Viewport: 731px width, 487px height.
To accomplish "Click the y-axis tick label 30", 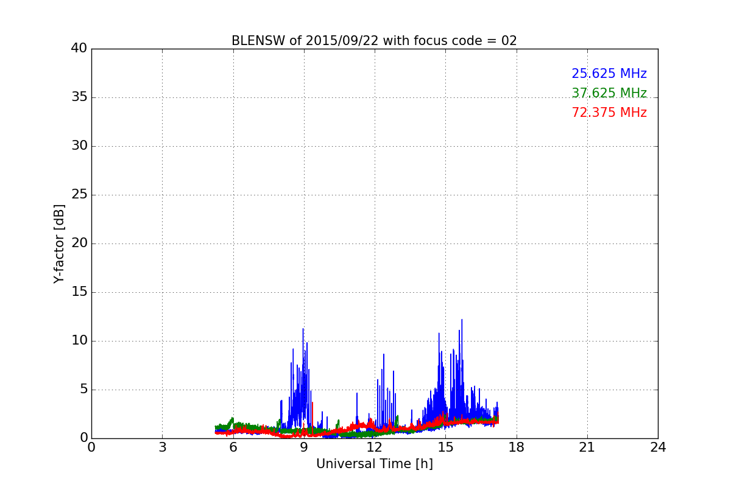I will click(x=79, y=146).
